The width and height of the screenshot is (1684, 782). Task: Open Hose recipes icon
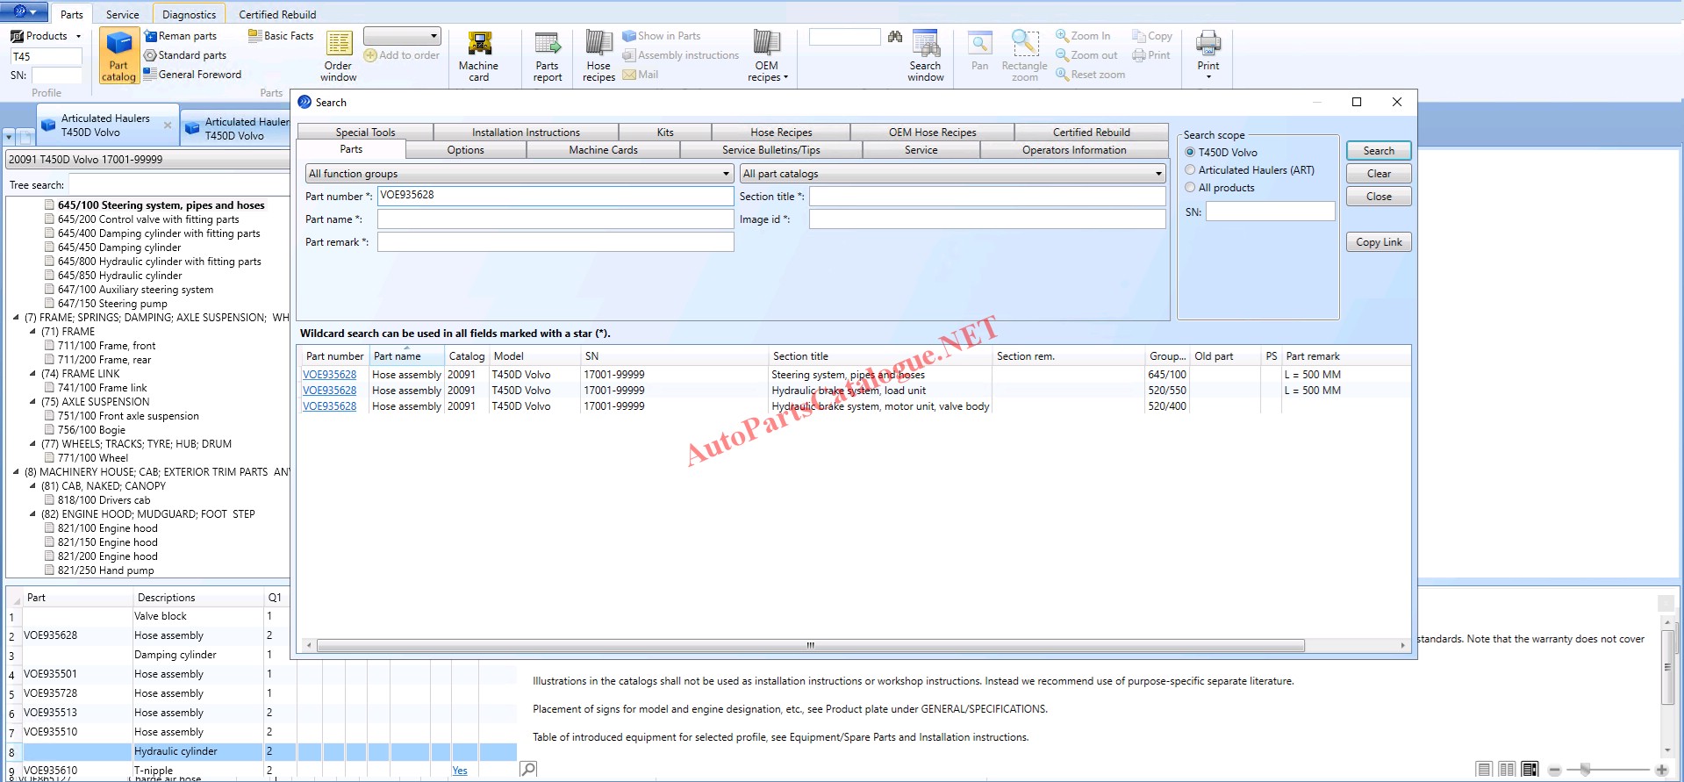598,55
